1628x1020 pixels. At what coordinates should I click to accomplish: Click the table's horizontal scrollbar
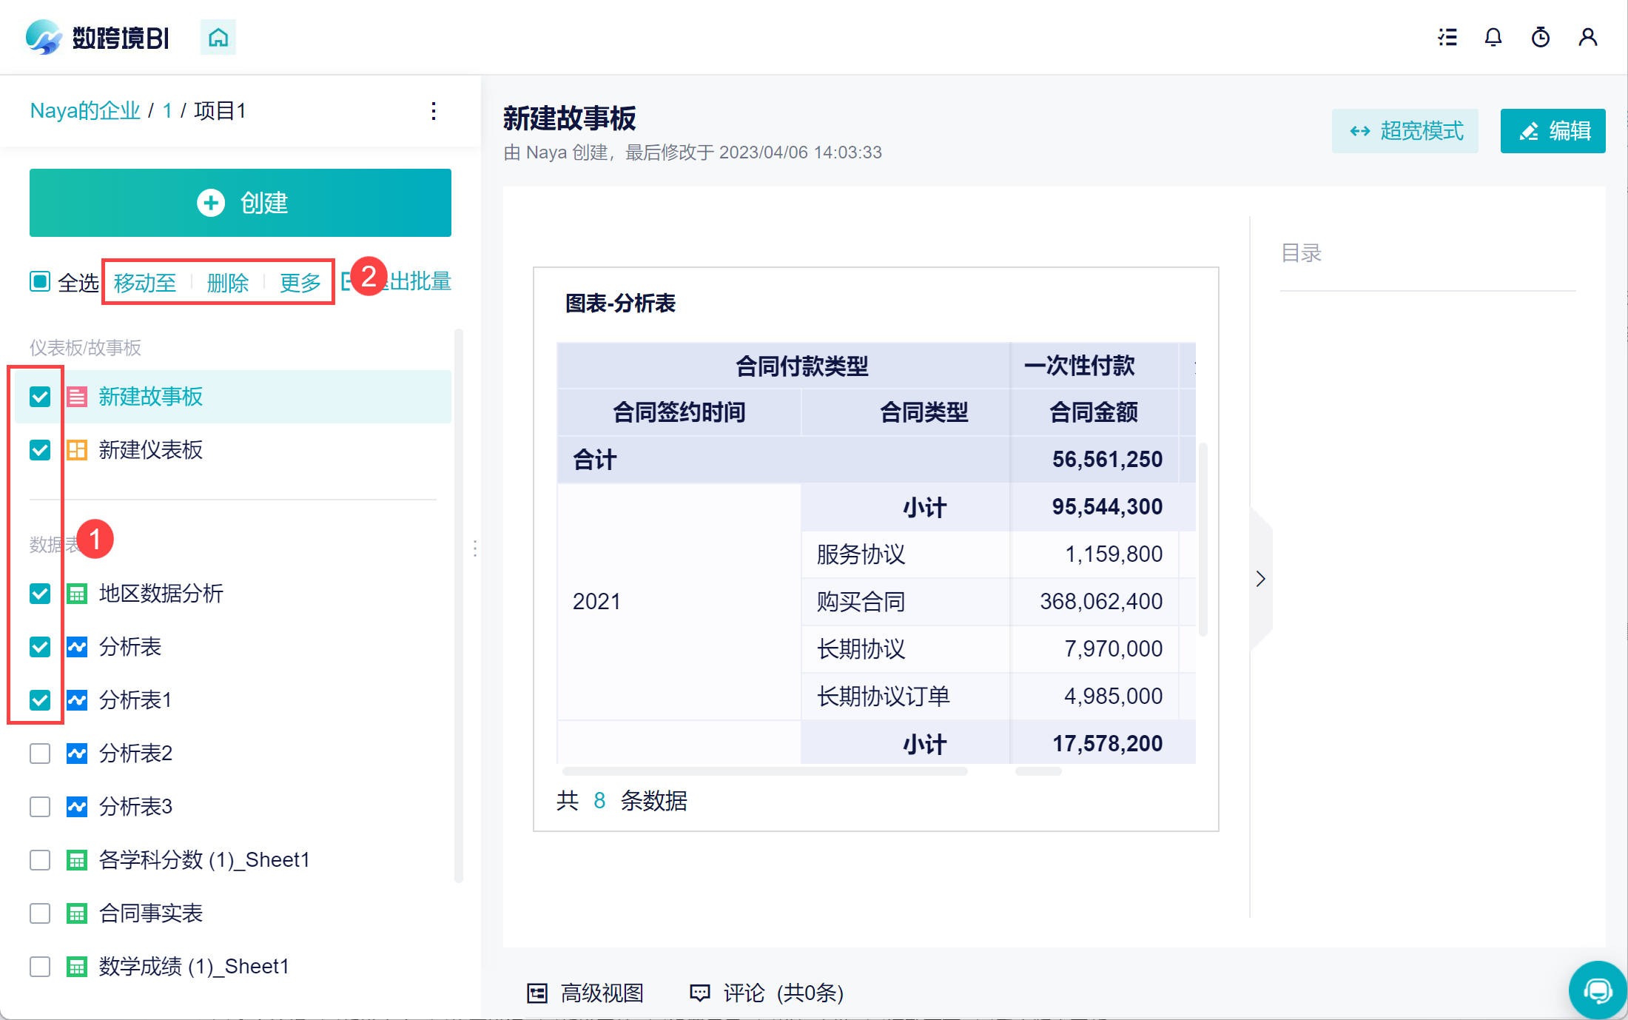point(764,771)
